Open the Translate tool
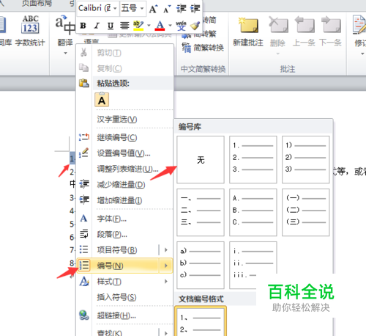The height and width of the screenshot is (336, 366). pyautogui.click(x=65, y=31)
